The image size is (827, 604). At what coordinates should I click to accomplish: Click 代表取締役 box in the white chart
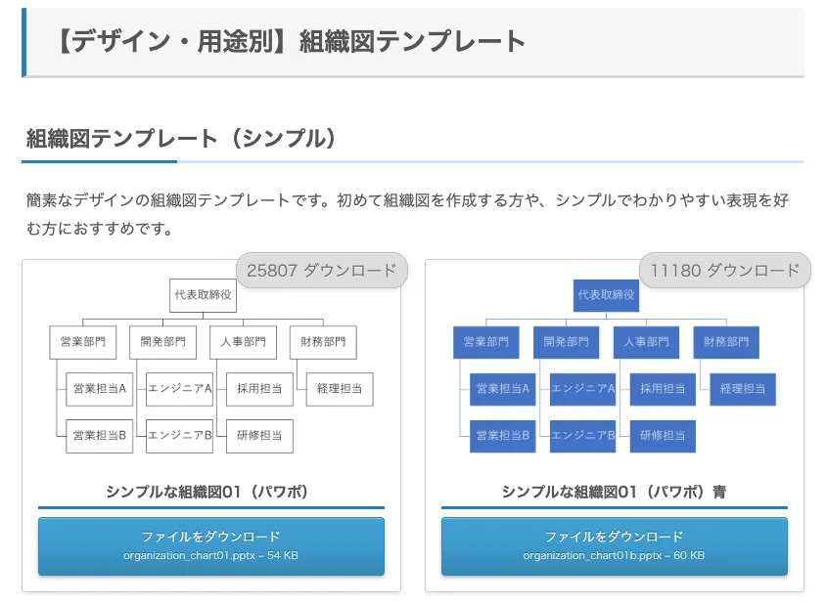coord(203,295)
